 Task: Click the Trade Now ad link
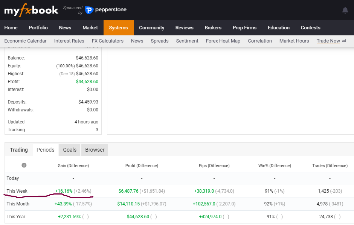click(328, 41)
